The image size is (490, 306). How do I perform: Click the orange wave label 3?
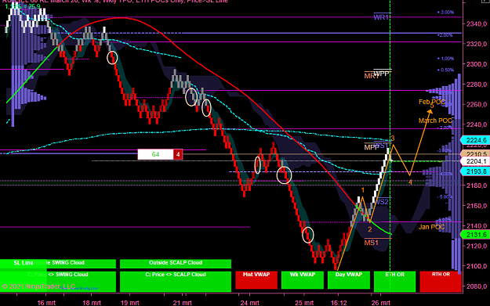(x=393, y=138)
